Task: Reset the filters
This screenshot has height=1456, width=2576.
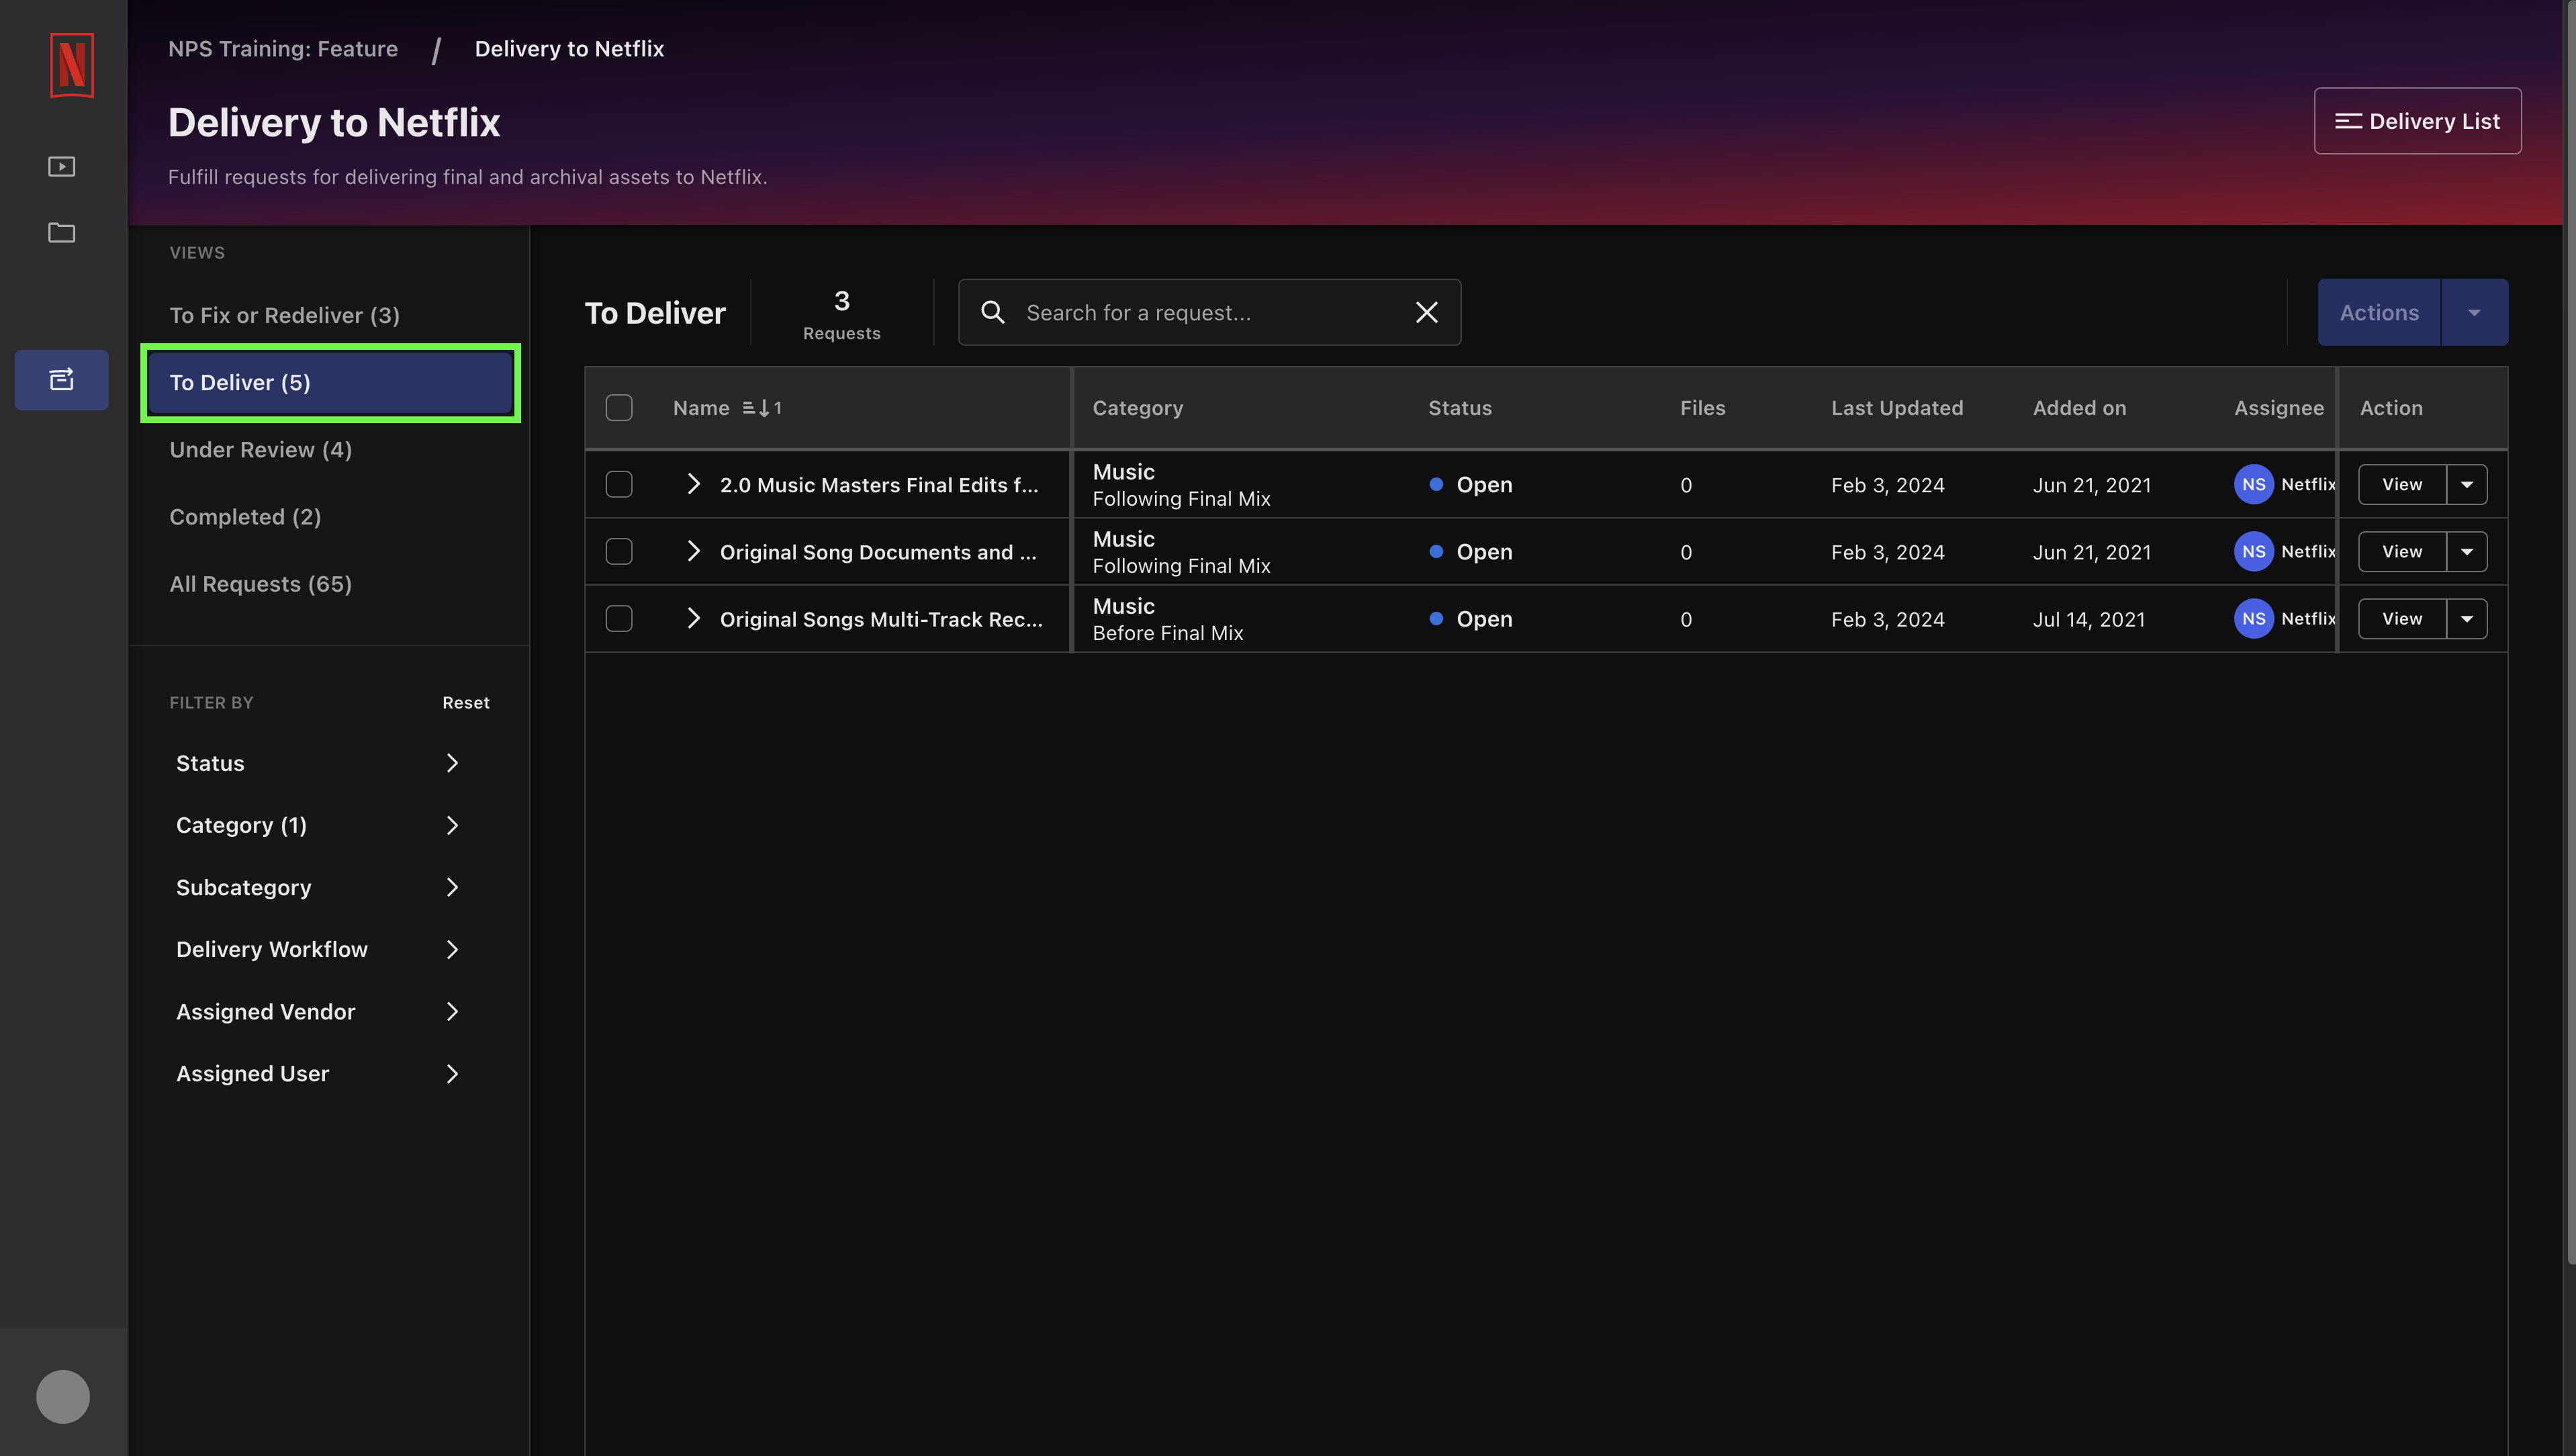Action: 466,702
